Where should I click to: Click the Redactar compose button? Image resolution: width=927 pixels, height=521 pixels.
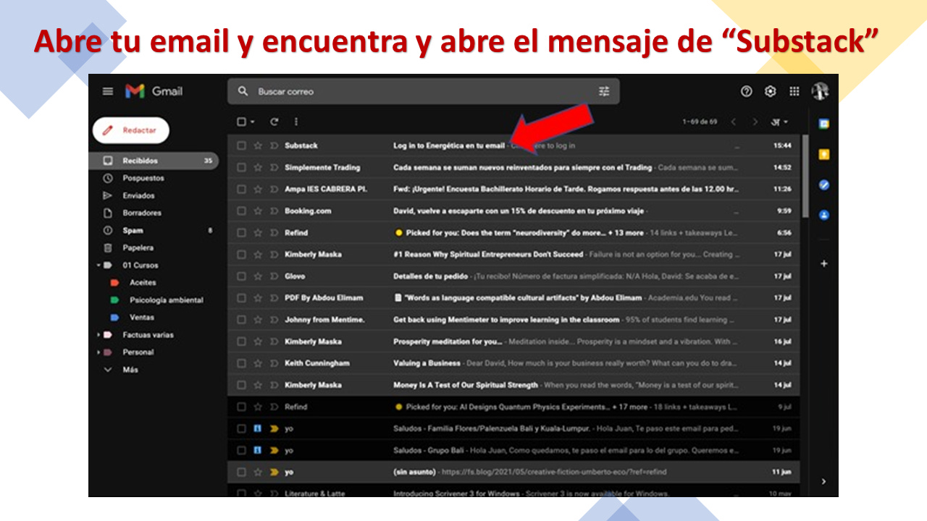tap(130, 130)
